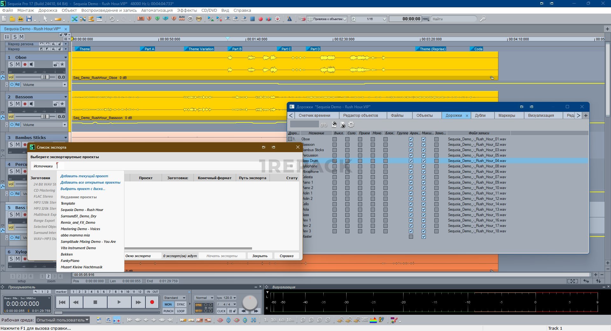Open settings gear icon in Track manager
611x331 pixels.
click(351, 124)
